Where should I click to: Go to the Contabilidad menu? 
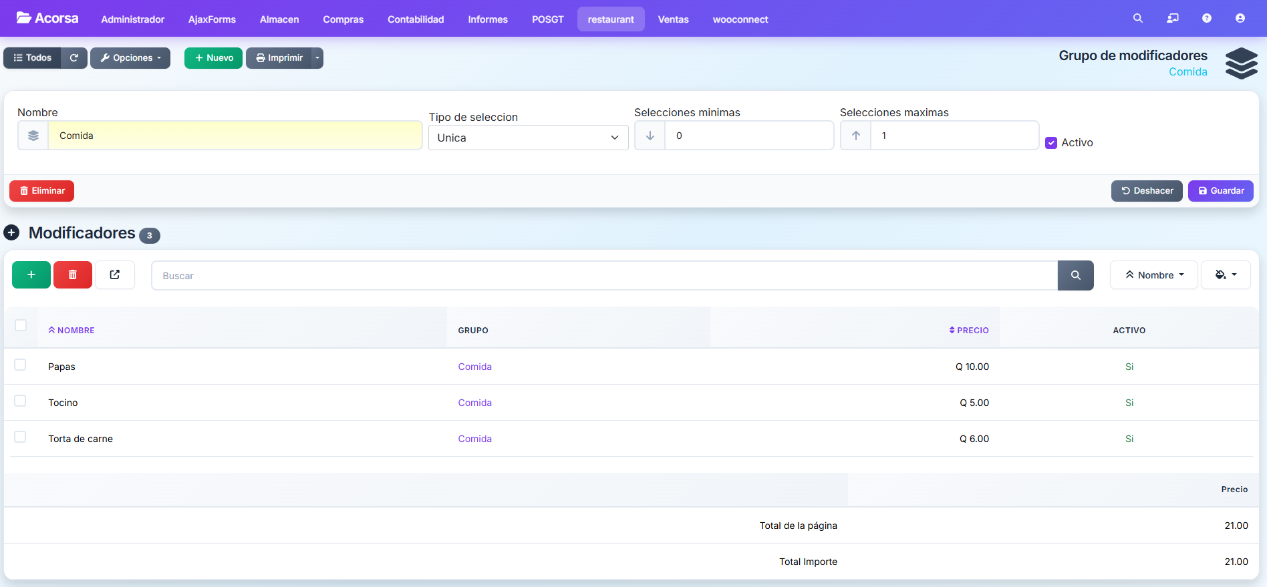click(x=416, y=19)
